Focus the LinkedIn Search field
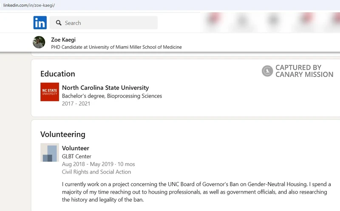This screenshot has height=211, width=340. (x=104, y=23)
